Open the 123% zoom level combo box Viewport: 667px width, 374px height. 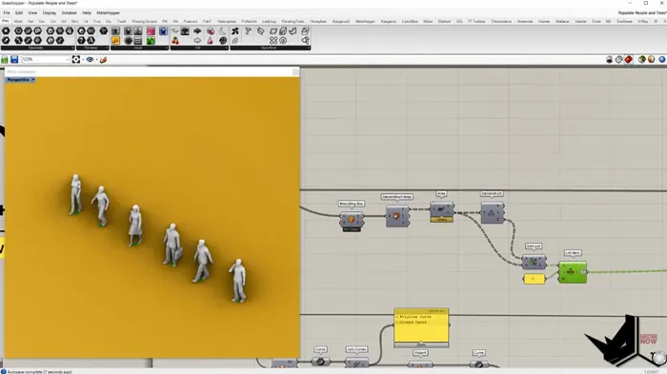coord(46,60)
